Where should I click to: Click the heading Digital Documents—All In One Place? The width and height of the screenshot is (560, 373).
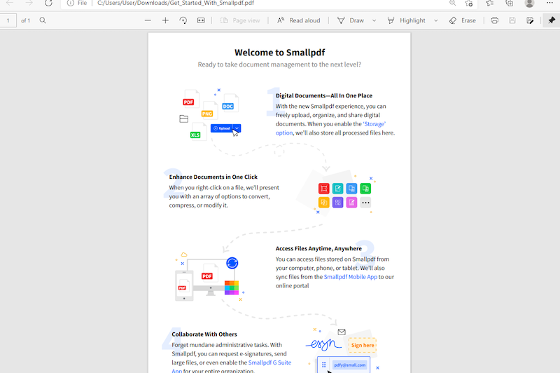(324, 96)
